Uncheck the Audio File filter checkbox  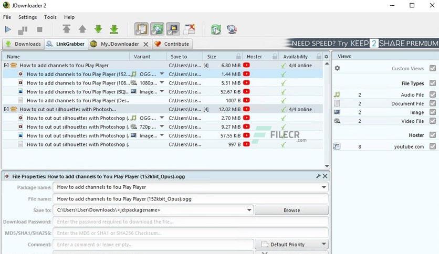(x=432, y=94)
